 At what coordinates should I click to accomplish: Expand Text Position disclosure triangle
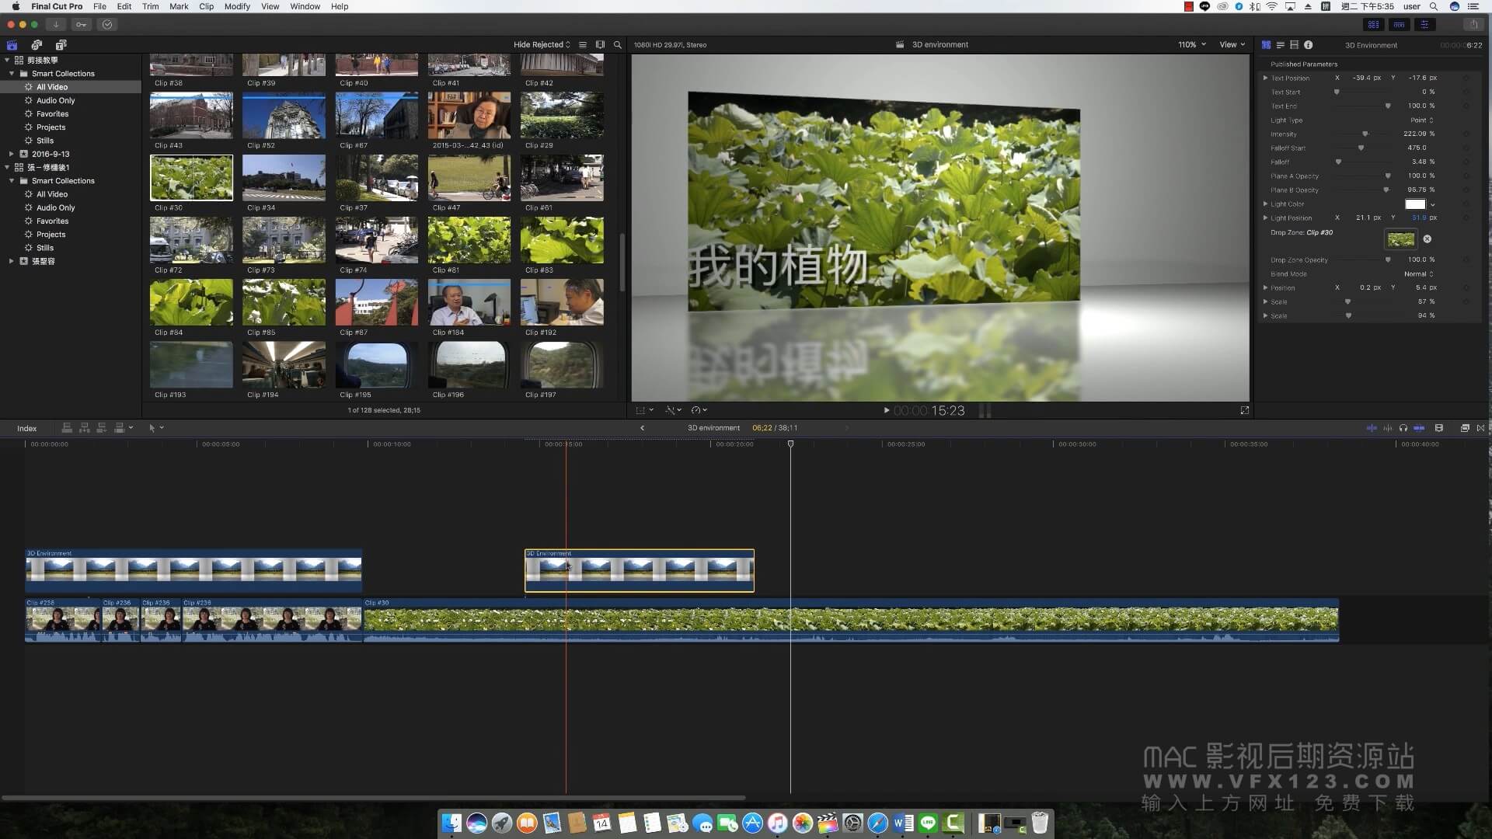pyautogui.click(x=1265, y=78)
